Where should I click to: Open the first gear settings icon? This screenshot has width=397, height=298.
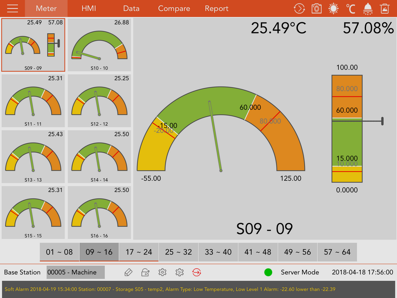(x=163, y=272)
